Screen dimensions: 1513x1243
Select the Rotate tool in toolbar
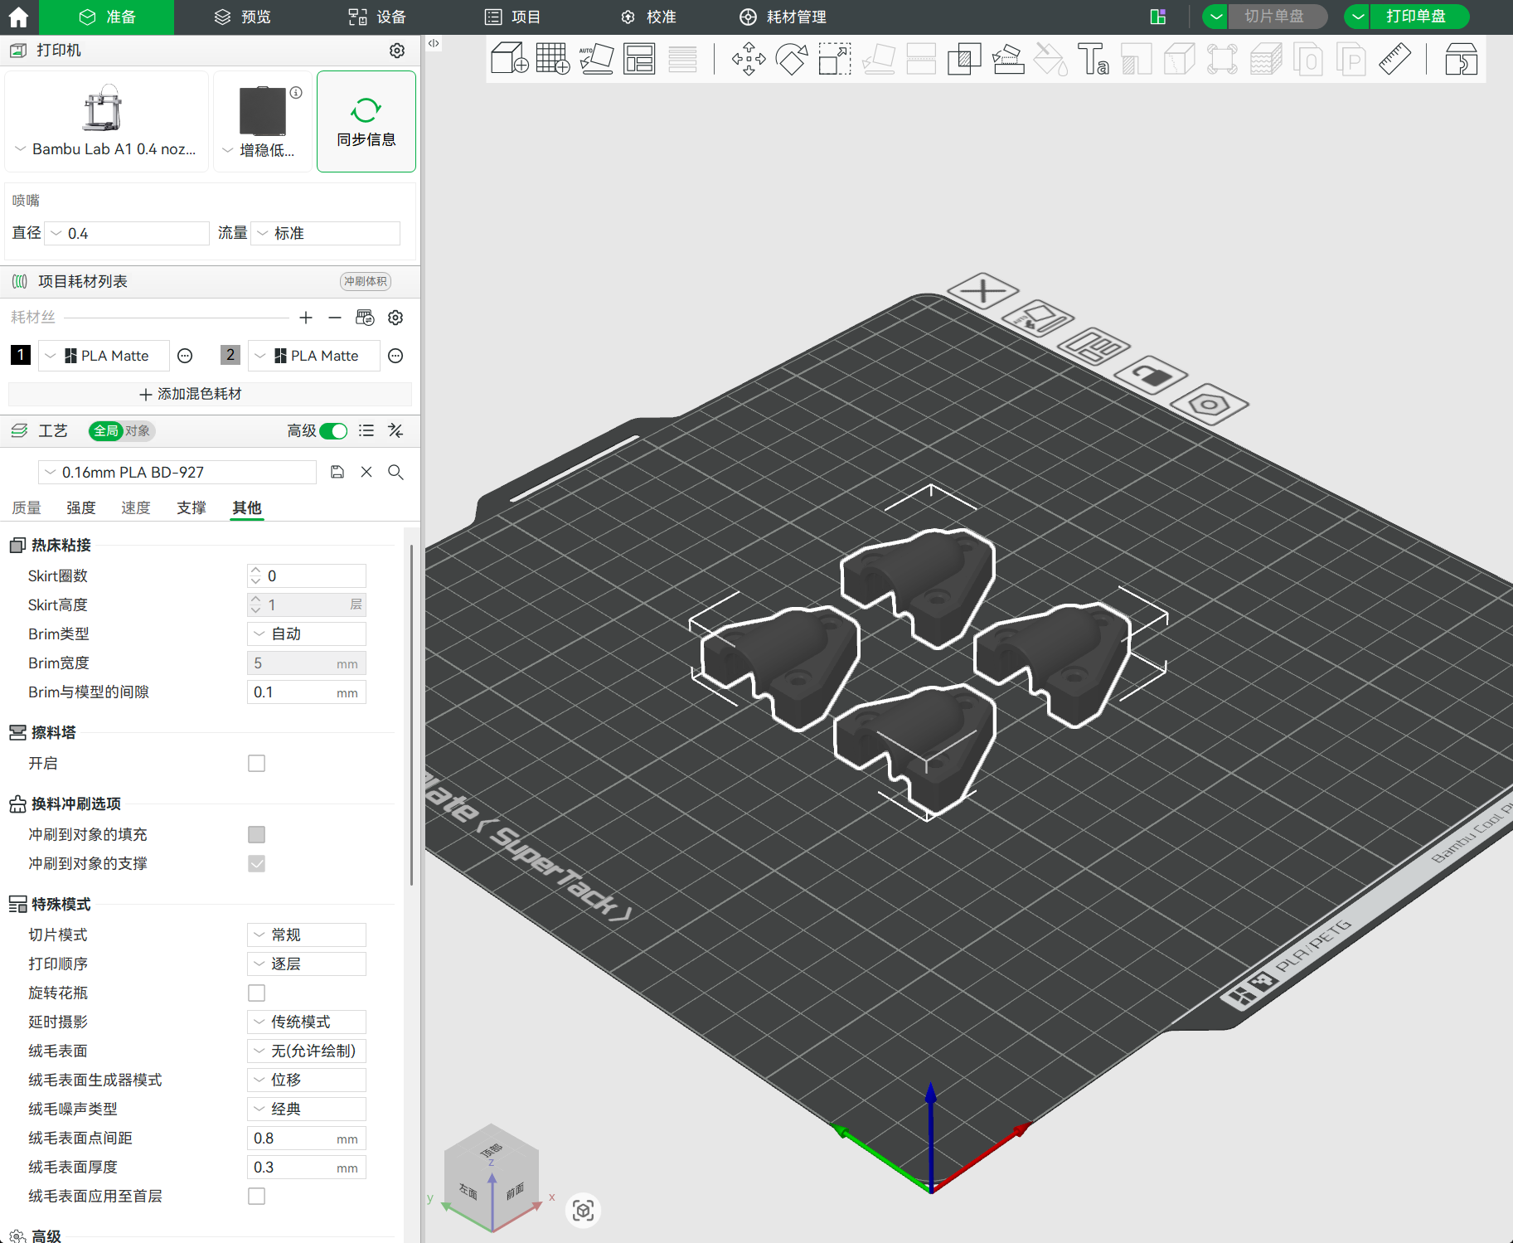[792, 59]
